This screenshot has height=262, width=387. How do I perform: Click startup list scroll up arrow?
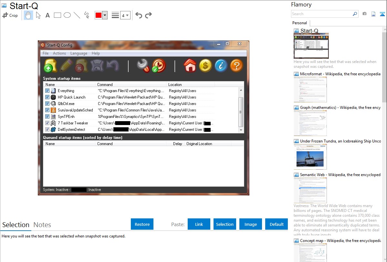point(241,90)
